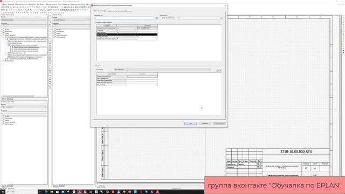This screenshot has width=345, height=194.
Task: Open EPLAN red icon in Windows taskbar
Action: [x=80, y=192]
